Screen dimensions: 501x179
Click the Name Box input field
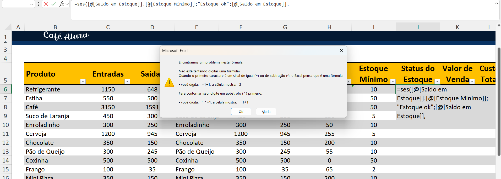click(16, 4)
